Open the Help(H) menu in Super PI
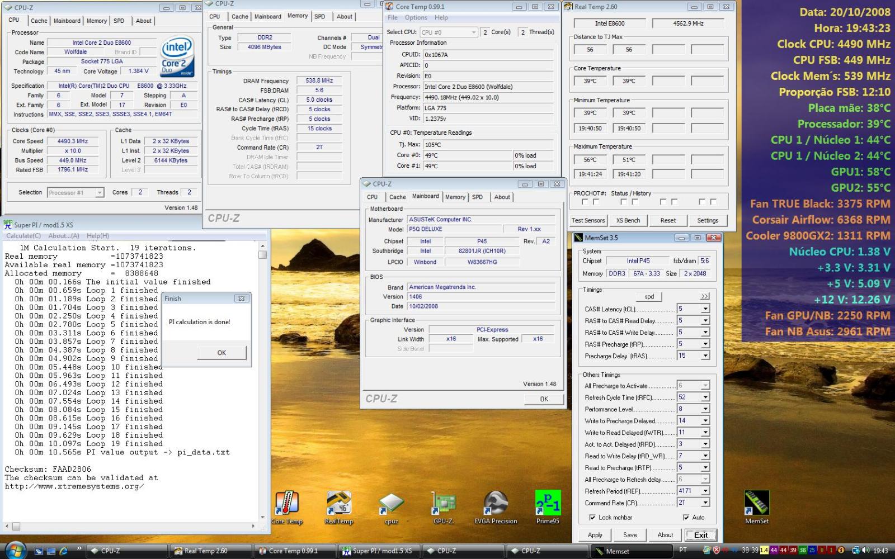Screen dimensions: 895x559 (98, 236)
